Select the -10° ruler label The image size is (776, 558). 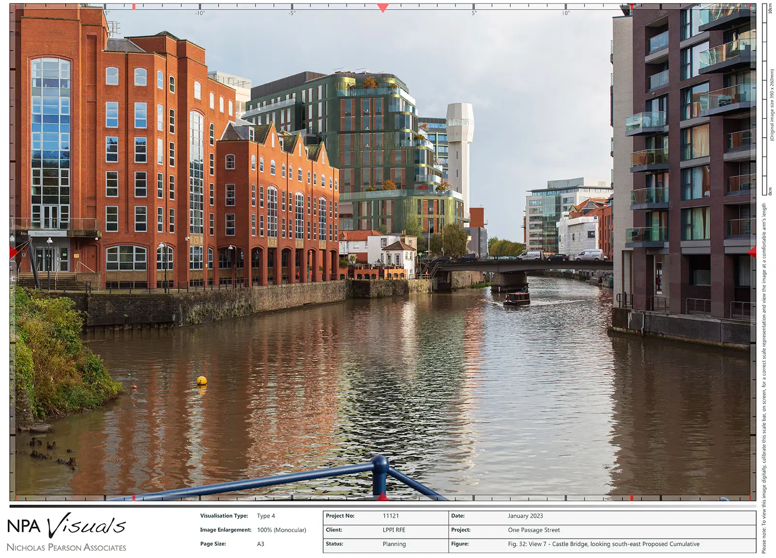(x=200, y=13)
